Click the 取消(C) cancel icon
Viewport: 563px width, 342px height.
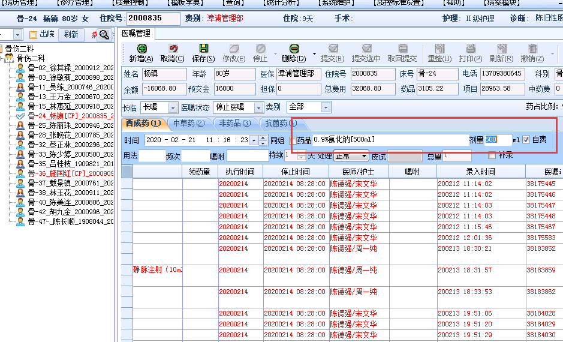(x=173, y=49)
